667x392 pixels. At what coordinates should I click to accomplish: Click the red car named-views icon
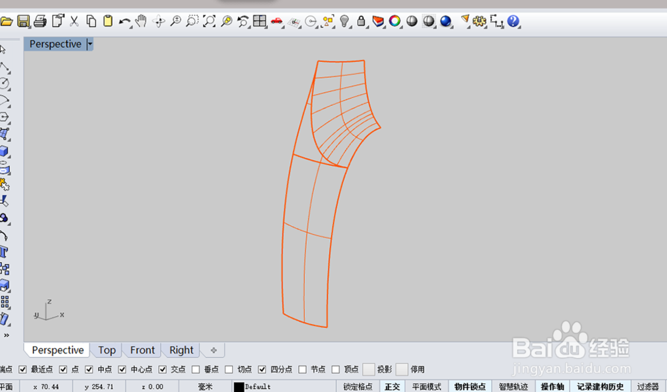(x=277, y=21)
